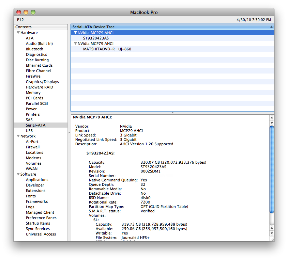Image resolution: width=288 pixels, height=260 pixels.
Task: Click the Contents column header
Action: pyautogui.click(x=41, y=27)
